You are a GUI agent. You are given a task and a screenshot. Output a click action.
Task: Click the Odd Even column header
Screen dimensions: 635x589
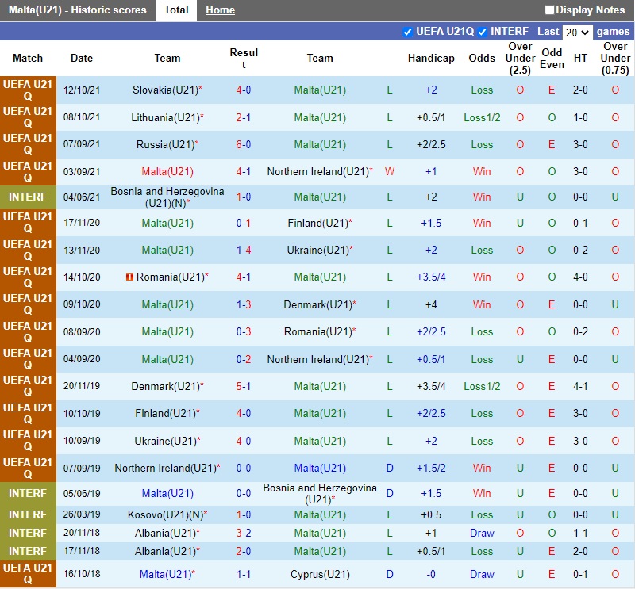pos(552,58)
